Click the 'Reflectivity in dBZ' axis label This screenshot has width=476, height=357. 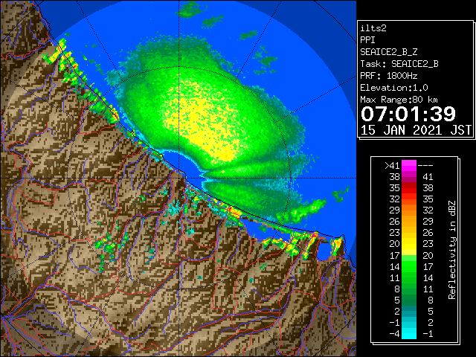pyautogui.click(x=451, y=250)
